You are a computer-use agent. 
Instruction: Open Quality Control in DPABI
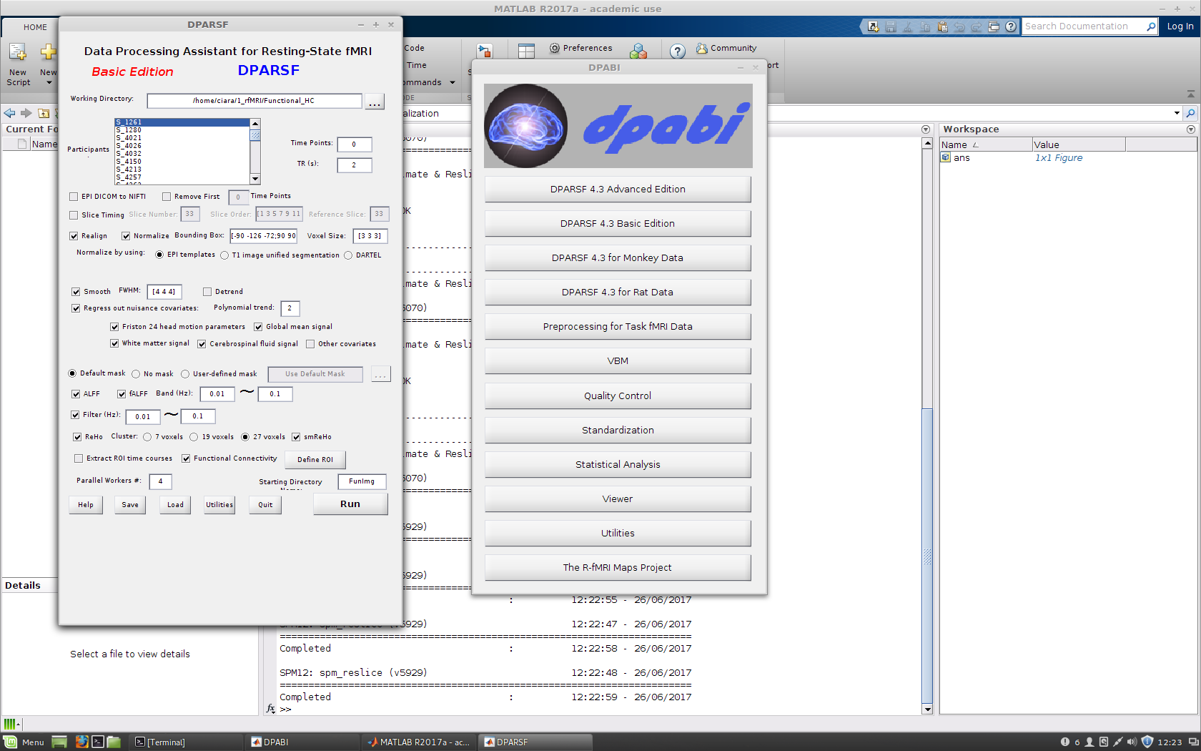[618, 396]
